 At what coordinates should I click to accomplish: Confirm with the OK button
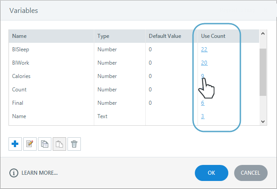(211, 173)
